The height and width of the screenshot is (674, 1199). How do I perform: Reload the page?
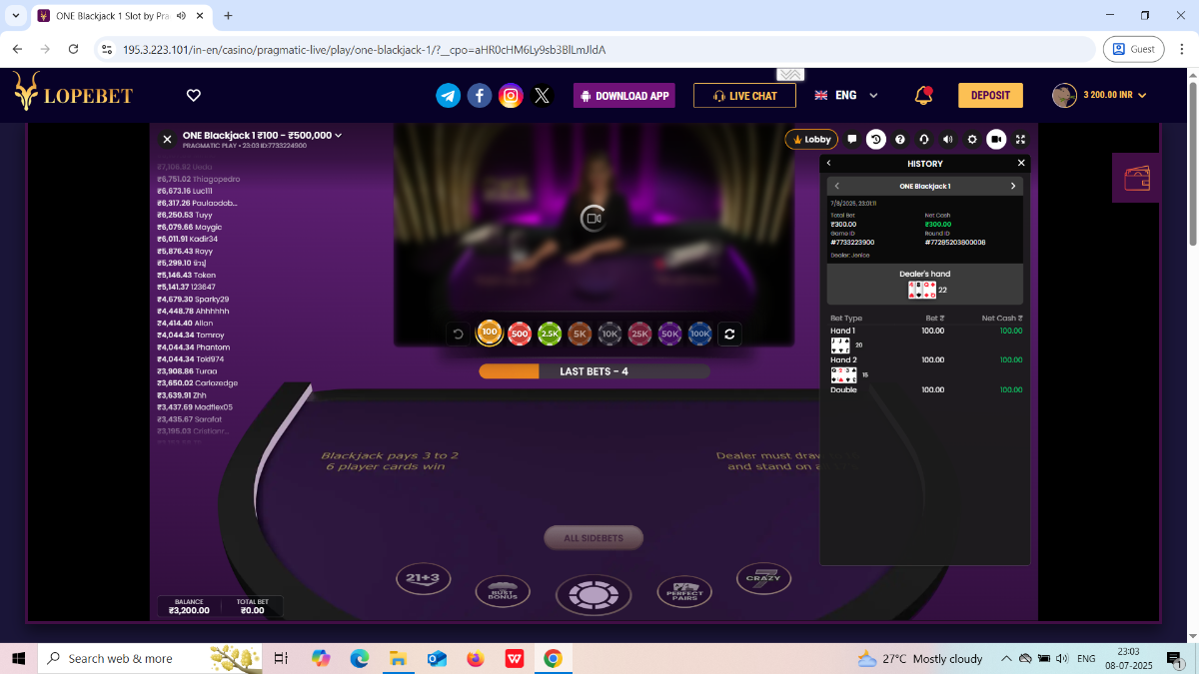[x=73, y=49]
